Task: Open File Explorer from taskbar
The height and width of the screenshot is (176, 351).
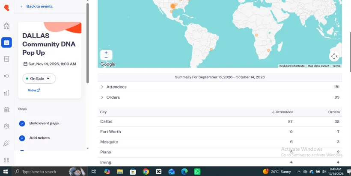Action: (x=120, y=172)
